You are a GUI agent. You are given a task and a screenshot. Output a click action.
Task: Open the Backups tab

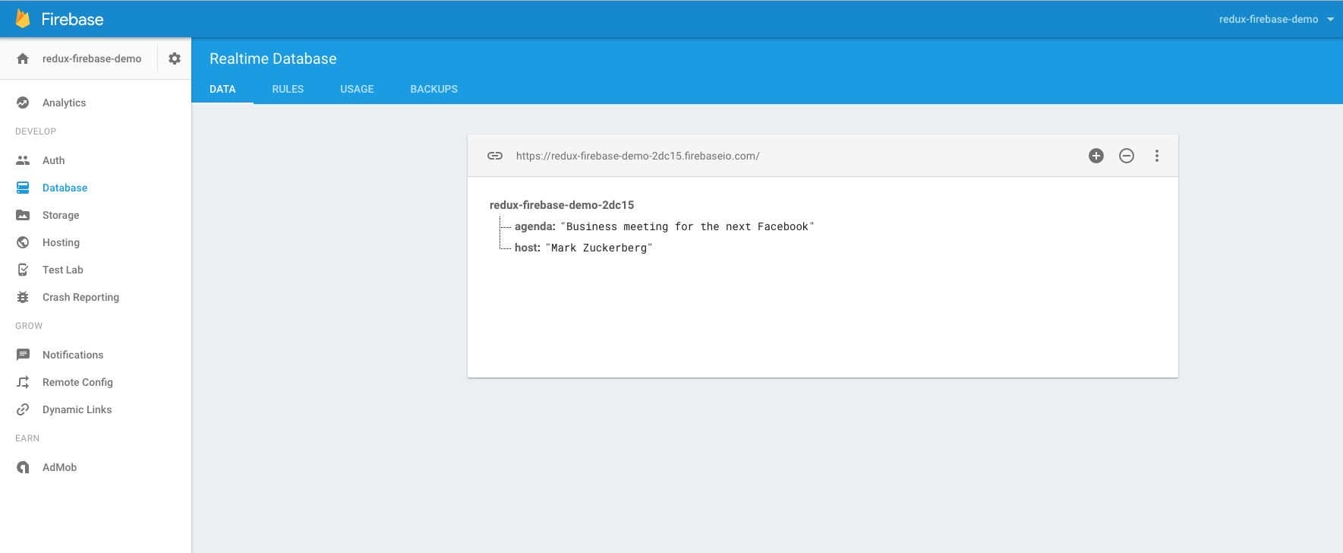433,89
